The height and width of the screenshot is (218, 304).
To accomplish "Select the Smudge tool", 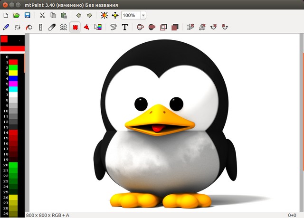I will [x=52, y=27].
